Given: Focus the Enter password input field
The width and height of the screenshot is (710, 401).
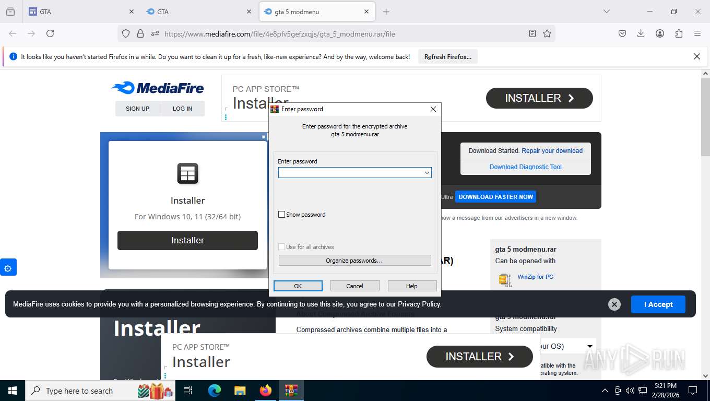Looking at the screenshot, I should point(350,173).
